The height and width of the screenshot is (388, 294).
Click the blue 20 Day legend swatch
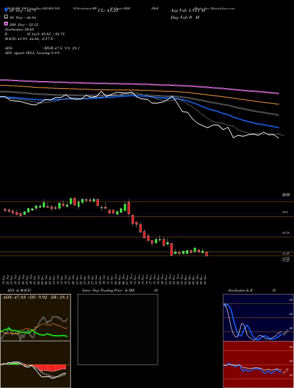6,10
